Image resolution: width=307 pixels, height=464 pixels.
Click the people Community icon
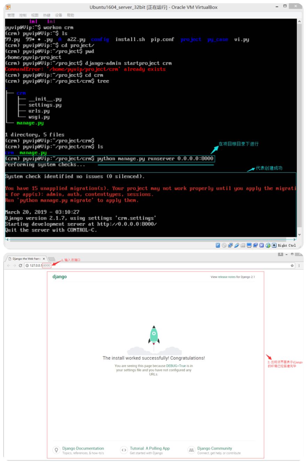click(x=191, y=450)
